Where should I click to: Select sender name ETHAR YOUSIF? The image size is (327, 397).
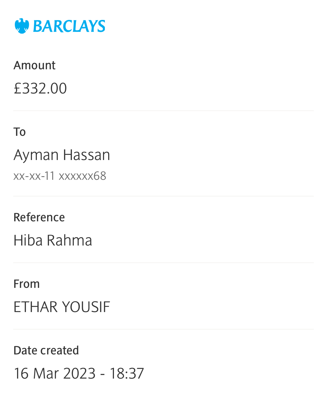pyautogui.click(x=62, y=307)
